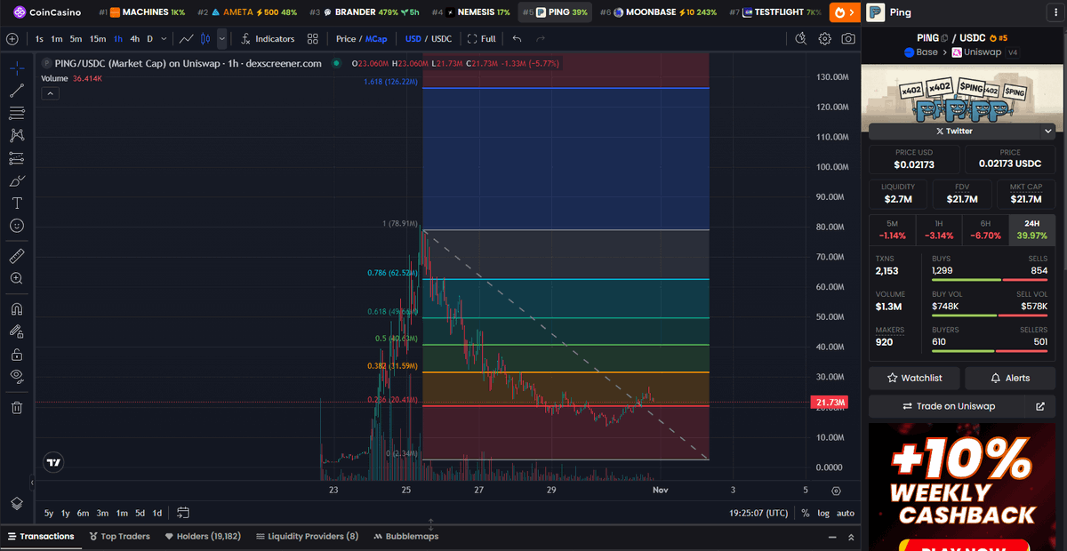This screenshot has width=1067, height=551.
Task: Open the extra timeframes dropdown
Action: coord(164,38)
